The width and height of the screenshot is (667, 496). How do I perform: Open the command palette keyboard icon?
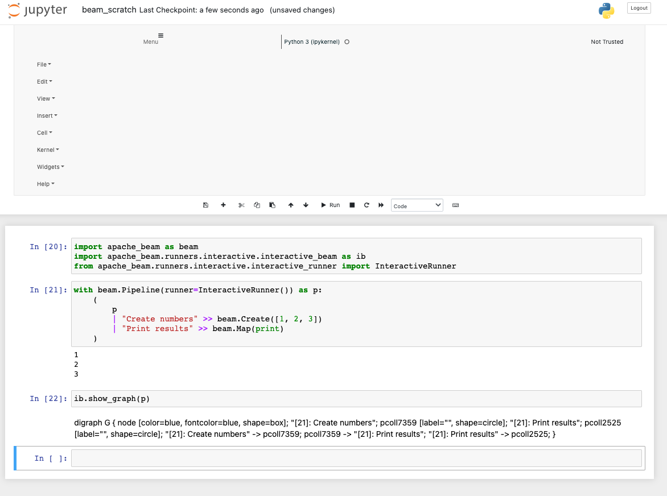tap(455, 205)
